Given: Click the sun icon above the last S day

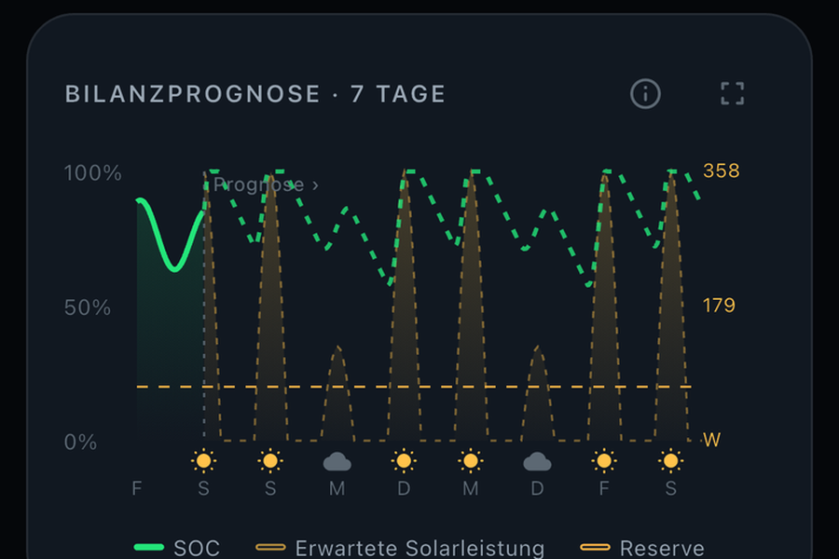Looking at the screenshot, I should (670, 460).
